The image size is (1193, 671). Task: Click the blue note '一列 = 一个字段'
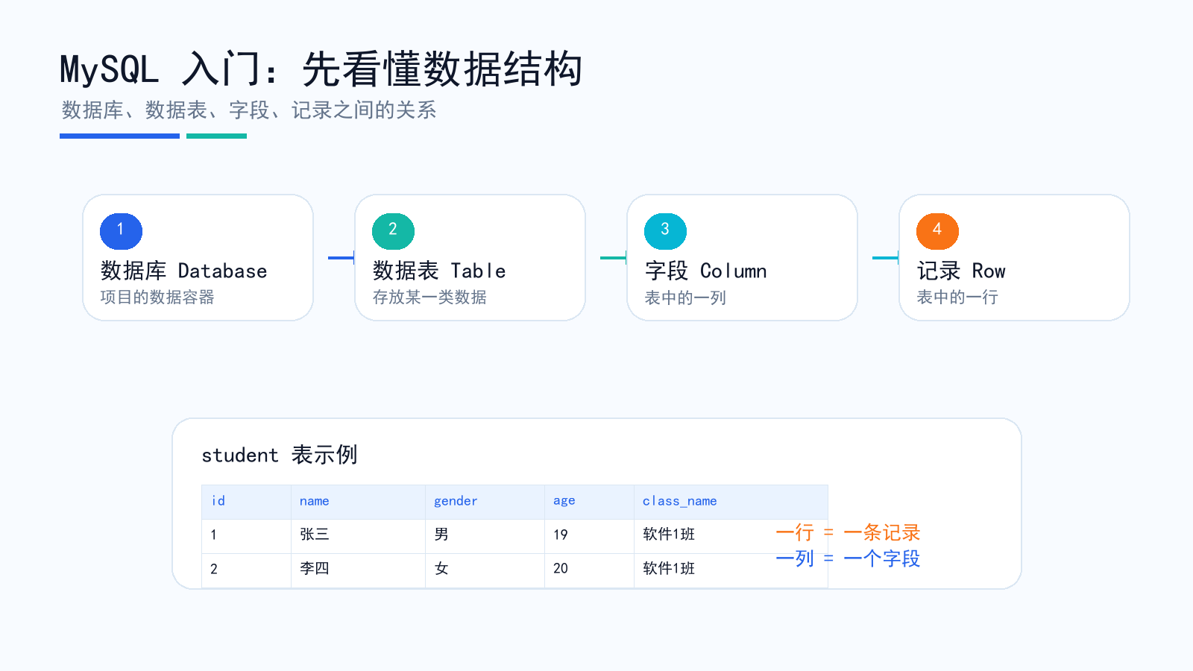pos(848,558)
